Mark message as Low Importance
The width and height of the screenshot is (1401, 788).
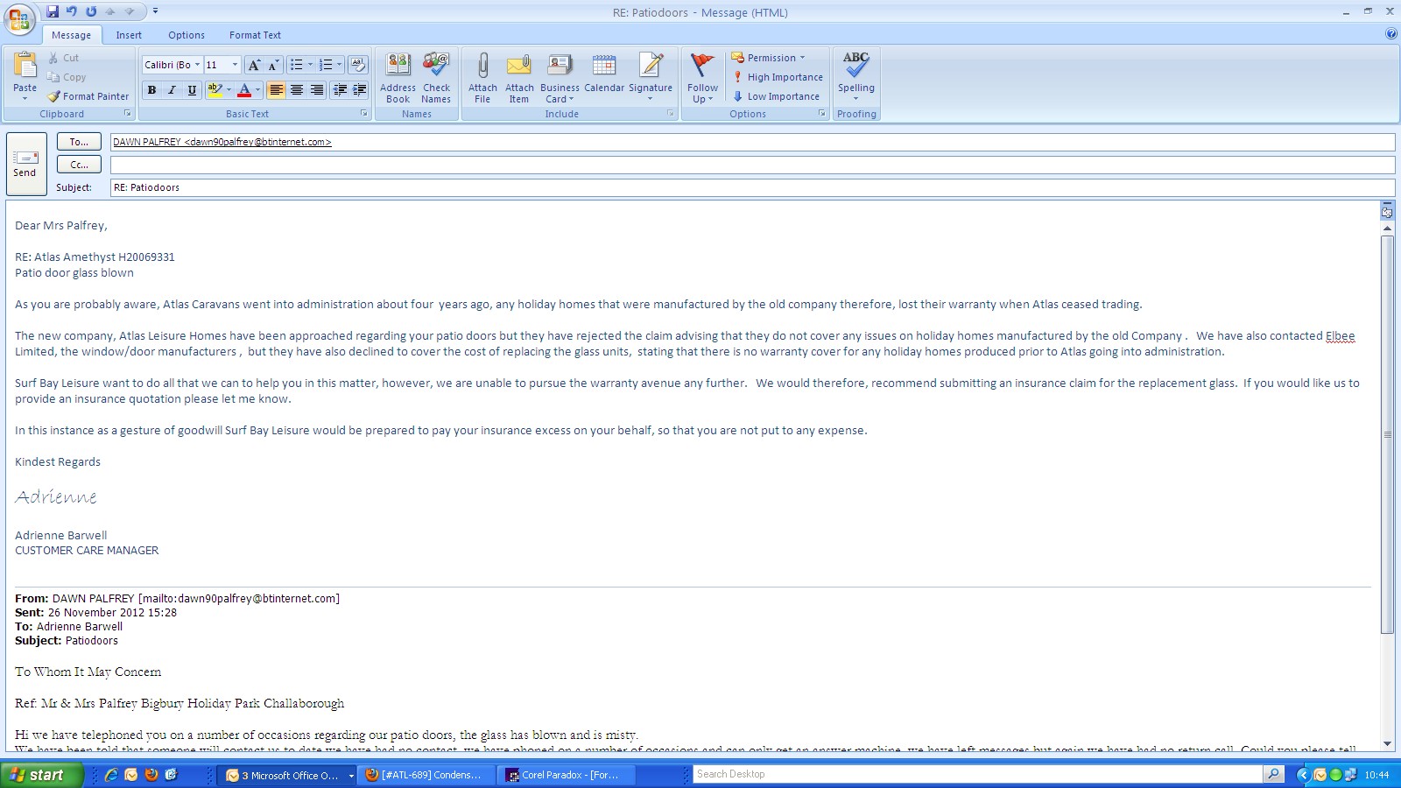(x=776, y=96)
